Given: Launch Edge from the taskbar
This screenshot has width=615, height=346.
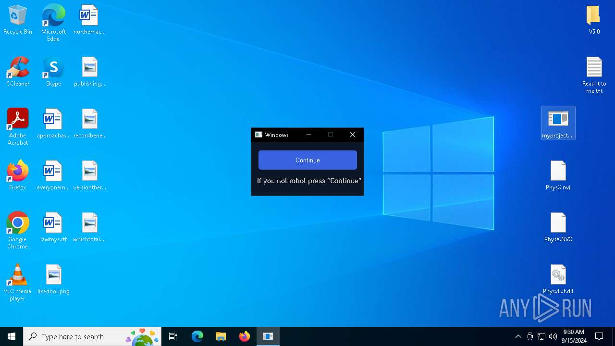Looking at the screenshot, I should (x=197, y=336).
